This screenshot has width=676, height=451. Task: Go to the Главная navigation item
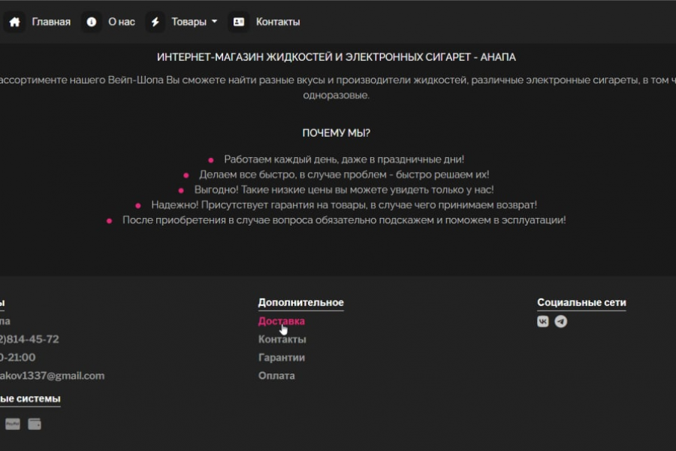point(51,22)
